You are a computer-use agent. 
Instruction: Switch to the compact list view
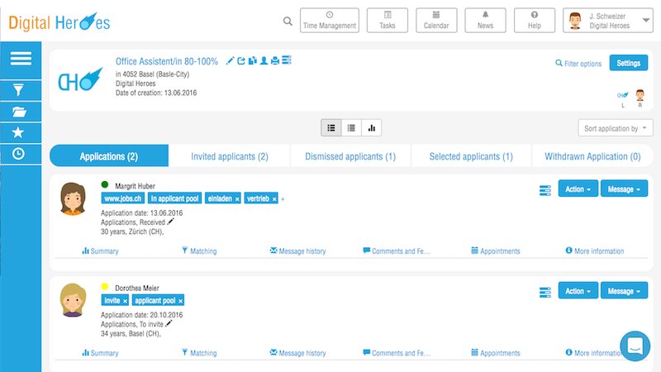(x=351, y=128)
